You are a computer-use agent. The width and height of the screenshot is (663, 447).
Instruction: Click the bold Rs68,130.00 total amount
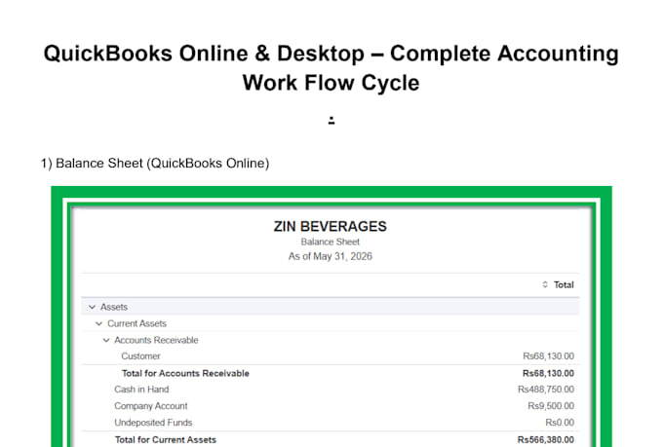coord(548,374)
